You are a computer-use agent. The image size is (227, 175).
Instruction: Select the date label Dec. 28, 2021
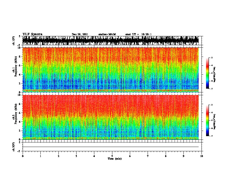point(80,34)
